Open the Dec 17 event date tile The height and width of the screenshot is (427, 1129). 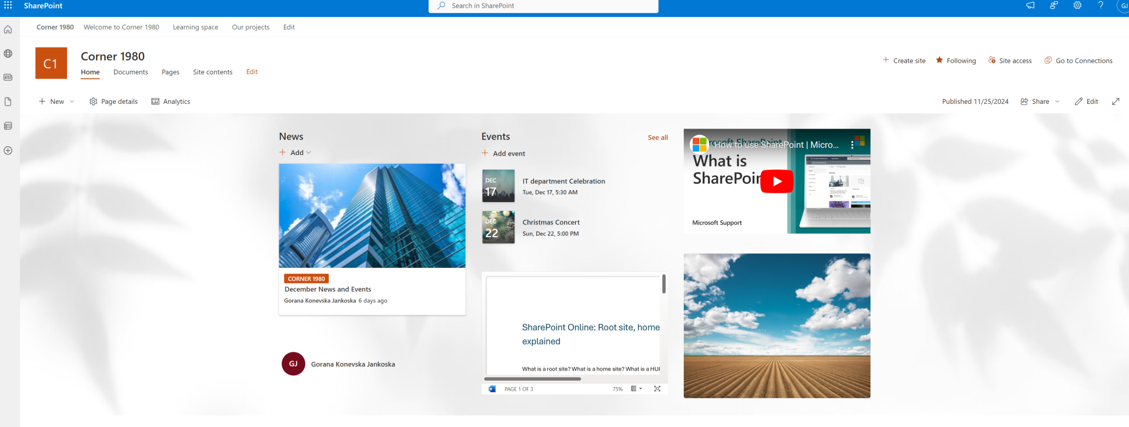click(498, 186)
